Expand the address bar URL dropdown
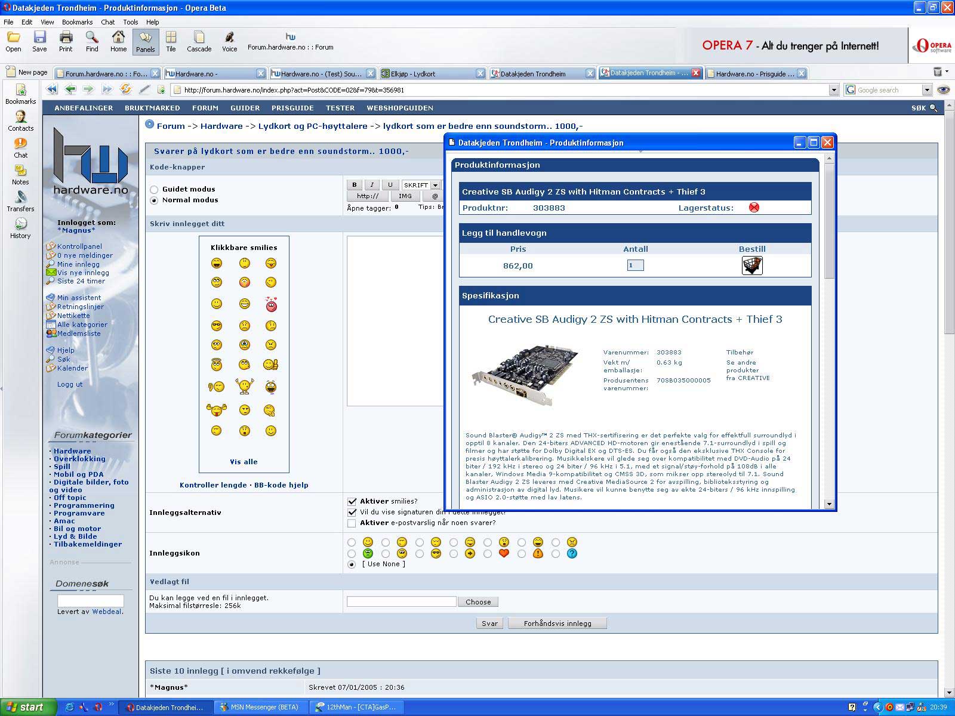 [x=834, y=90]
